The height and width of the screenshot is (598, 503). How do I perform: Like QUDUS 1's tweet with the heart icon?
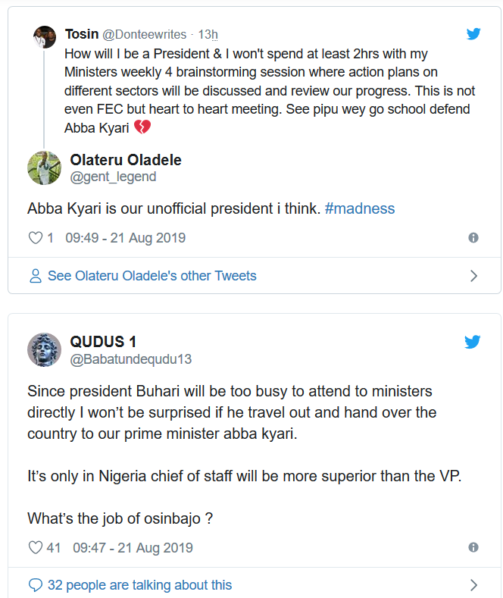click(35, 547)
